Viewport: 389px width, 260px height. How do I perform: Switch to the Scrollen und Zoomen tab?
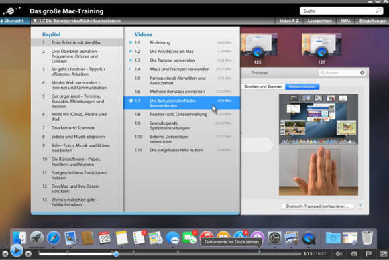click(263, 86)
